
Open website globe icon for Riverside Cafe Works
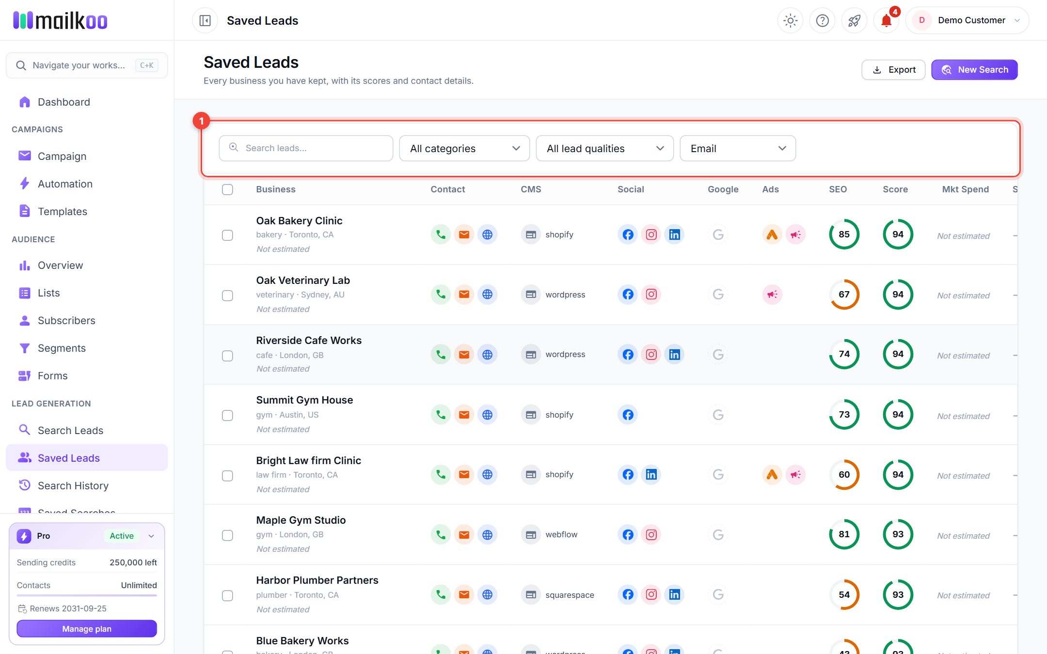click(x=487, y=355)
